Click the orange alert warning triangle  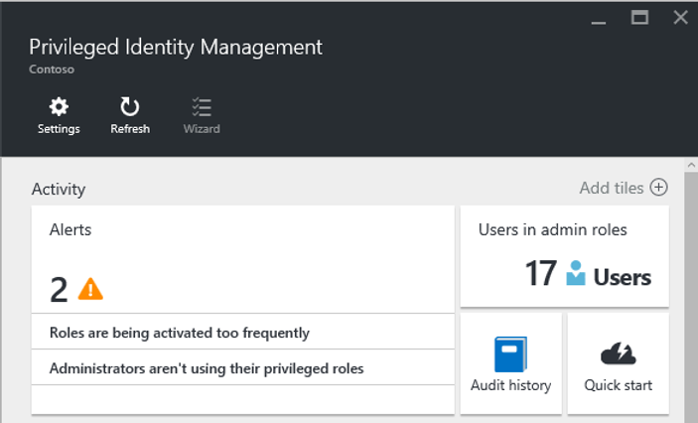point(90,289)
